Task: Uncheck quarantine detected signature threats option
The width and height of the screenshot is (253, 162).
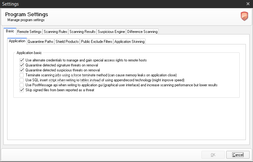Action: tap(22, 65)
